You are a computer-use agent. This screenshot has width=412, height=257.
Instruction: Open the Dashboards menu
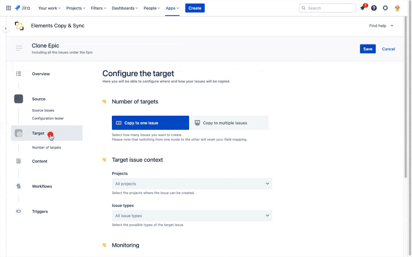125,8
